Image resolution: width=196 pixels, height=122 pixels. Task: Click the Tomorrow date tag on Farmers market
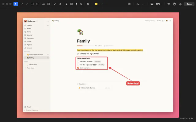pos(97,62)
